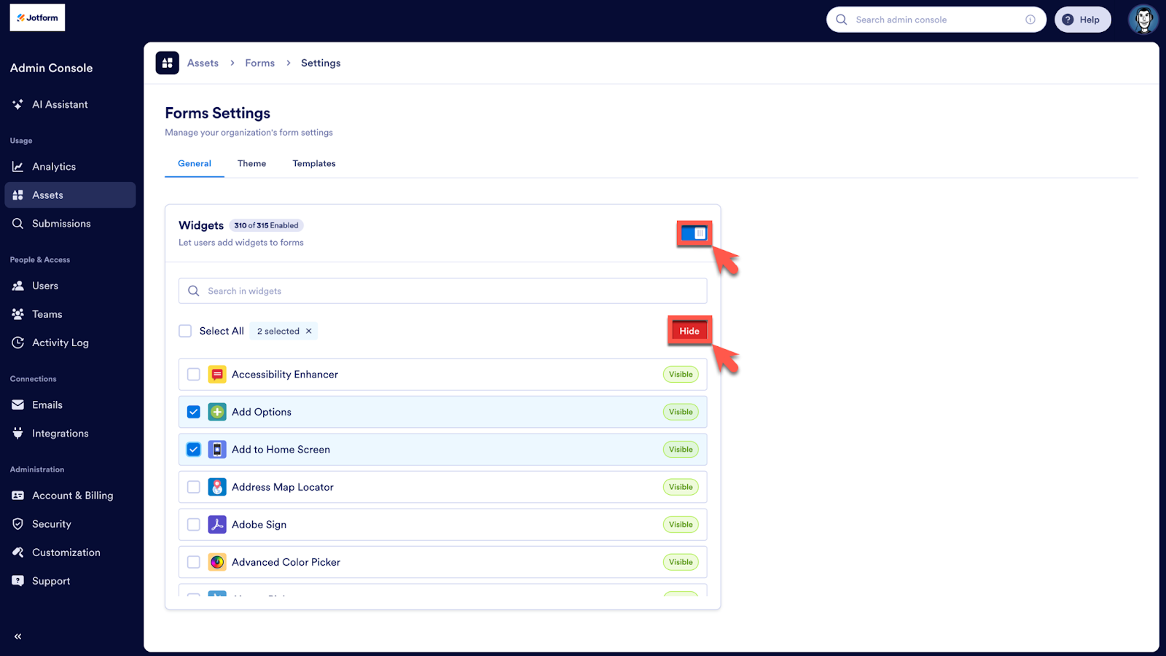
Task: Open the Analytics section
Action: click(52, 166)
